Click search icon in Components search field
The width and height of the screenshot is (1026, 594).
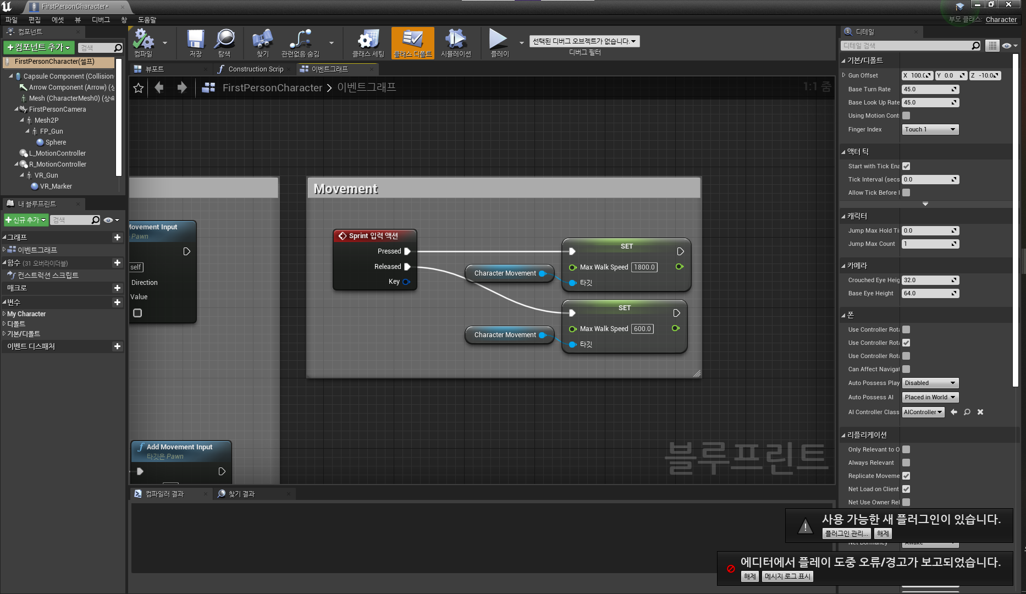(x=118, y=48)
